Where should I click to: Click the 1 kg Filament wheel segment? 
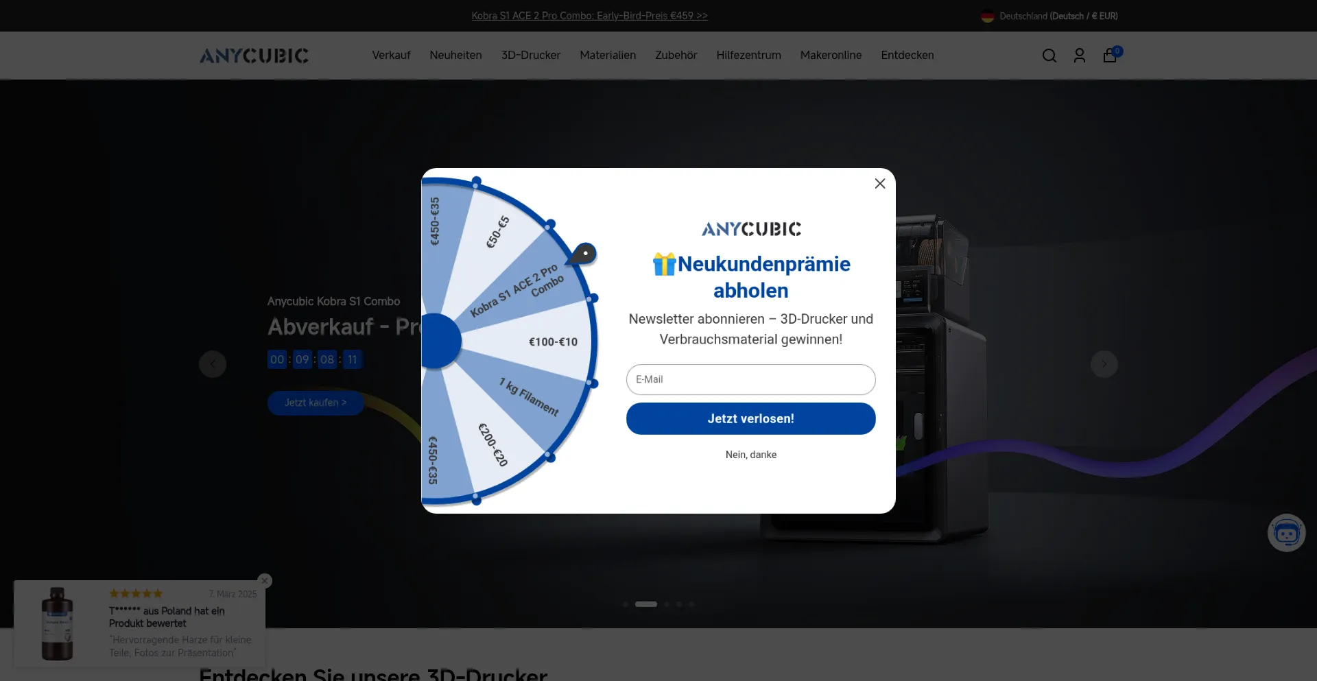(x=529, y=396)
